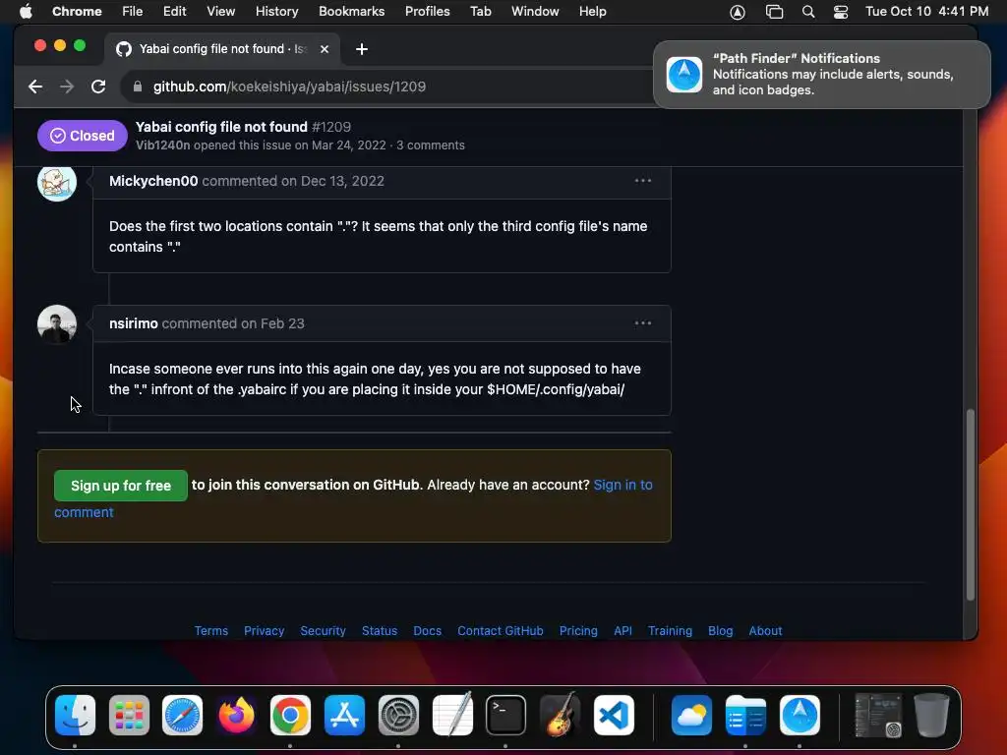Screen dimensions: 1007x755
Task: Open the Chrome application menu
Action: point(77,12)
